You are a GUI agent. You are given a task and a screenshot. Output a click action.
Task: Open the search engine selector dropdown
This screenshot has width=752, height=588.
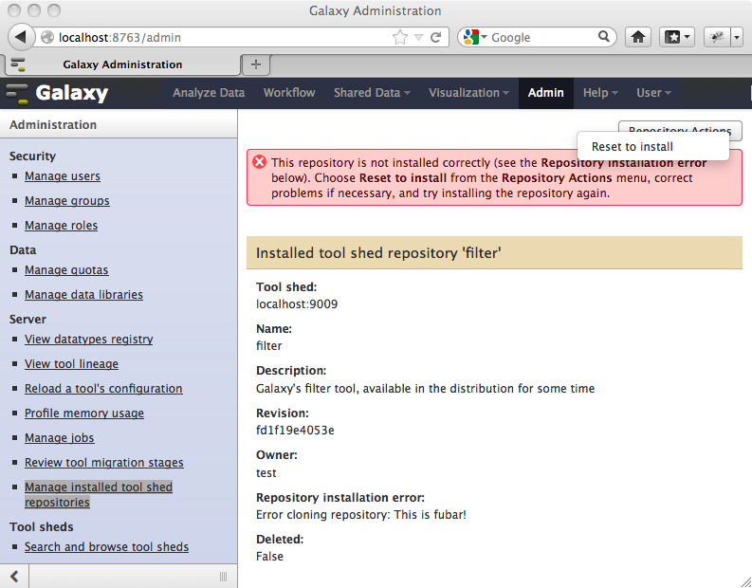[484, 37]
